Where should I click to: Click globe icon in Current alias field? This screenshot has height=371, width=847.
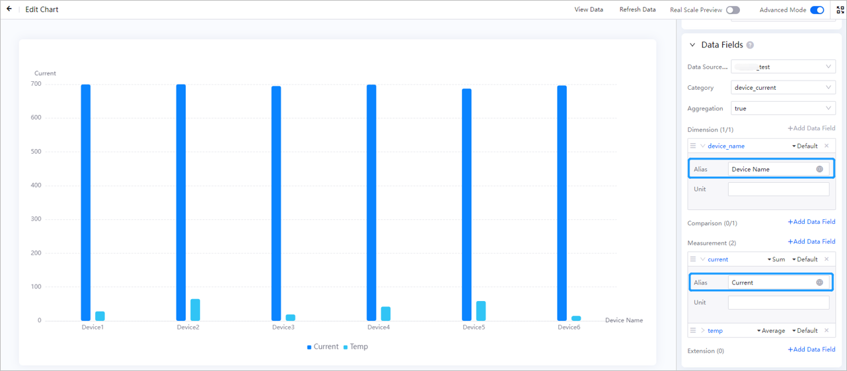click(x=819, y=283)
